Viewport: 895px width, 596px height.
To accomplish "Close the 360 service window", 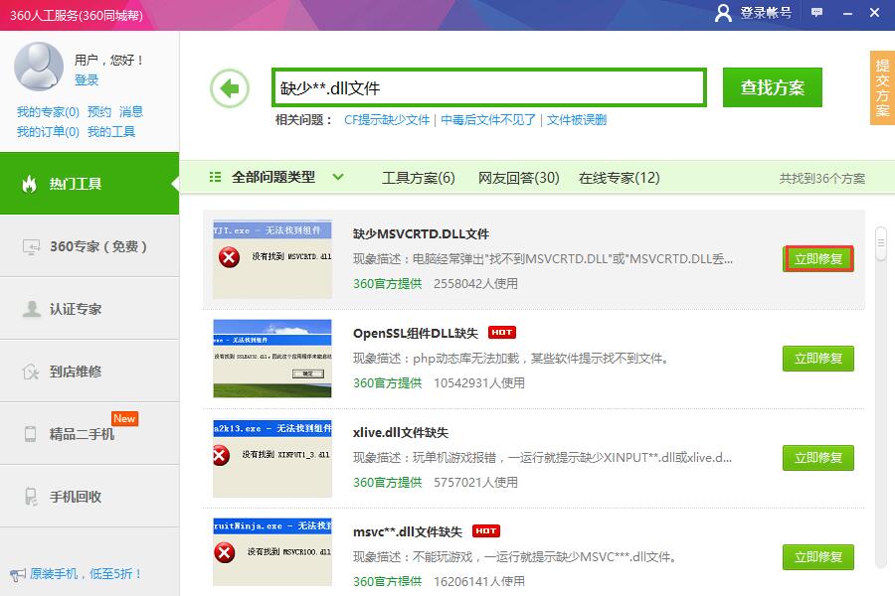I will (x=874, y=13).
